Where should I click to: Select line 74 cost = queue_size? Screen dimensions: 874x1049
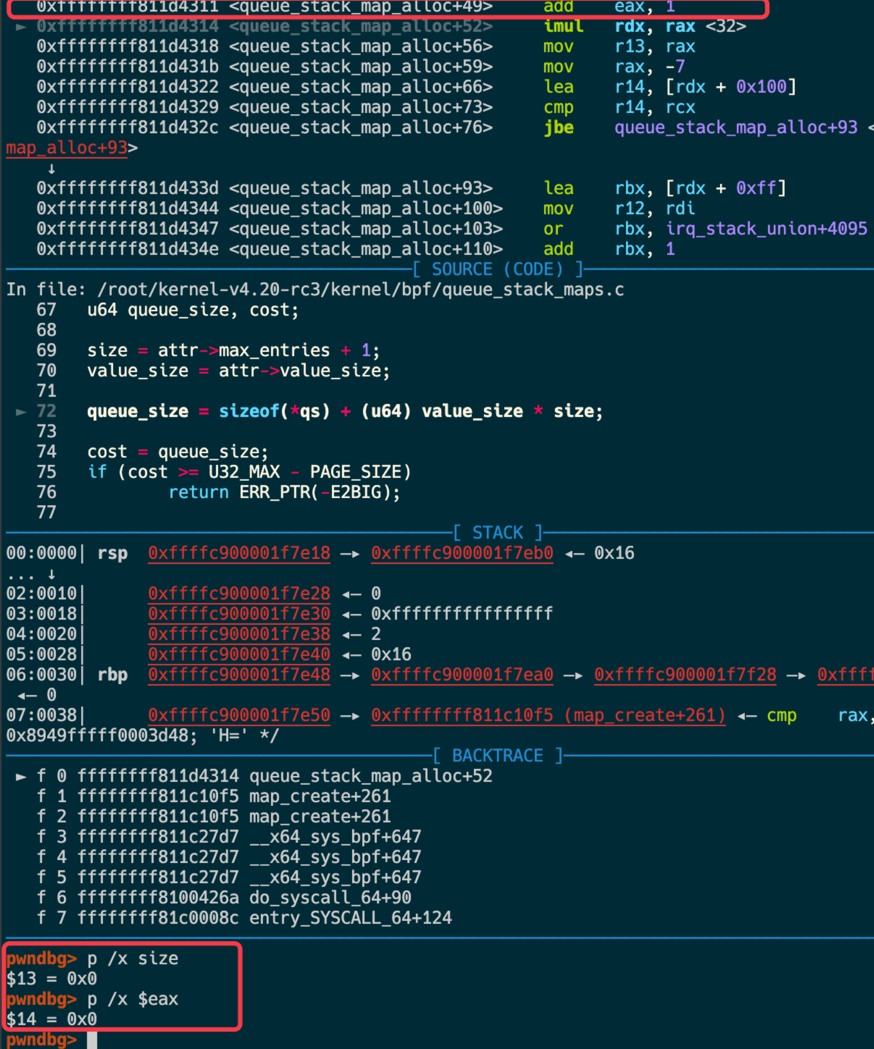pyautogui.click(x=152, y=452)
